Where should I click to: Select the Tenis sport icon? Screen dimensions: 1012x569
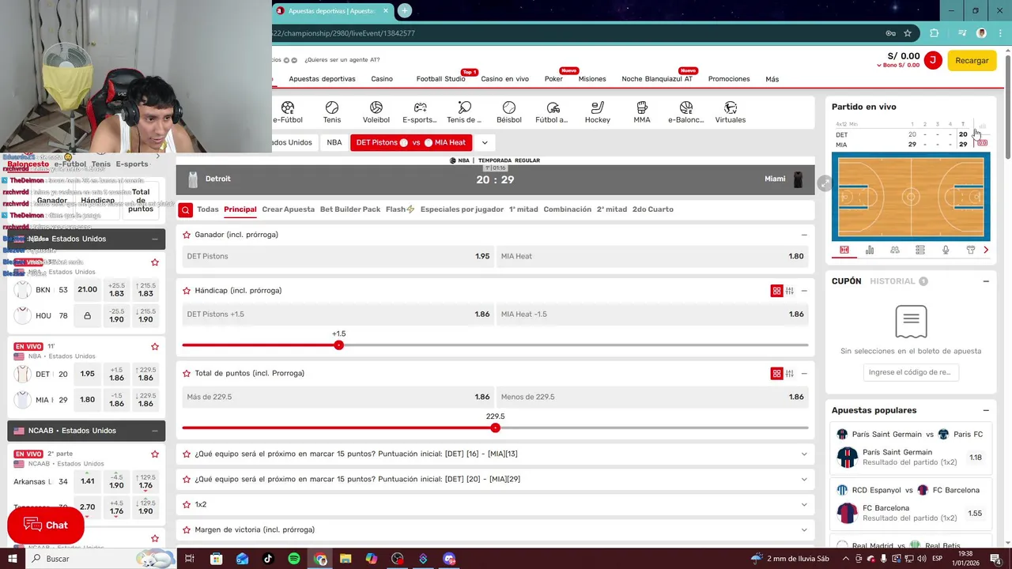coord(332,107)
